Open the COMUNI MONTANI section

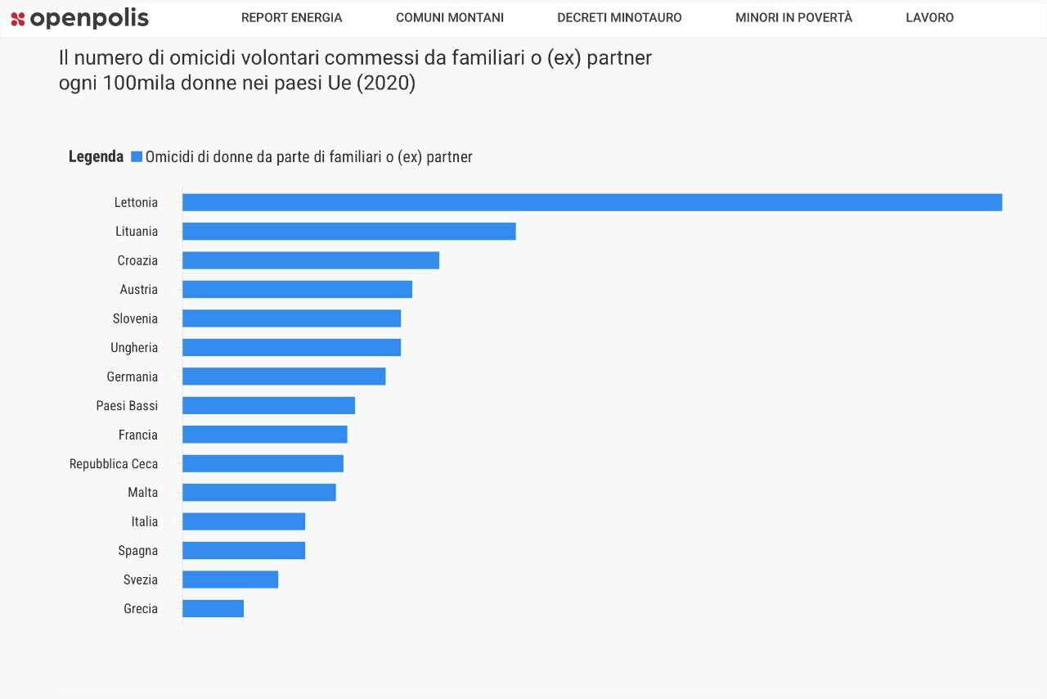pyautogui.click(x=450, y=18)
